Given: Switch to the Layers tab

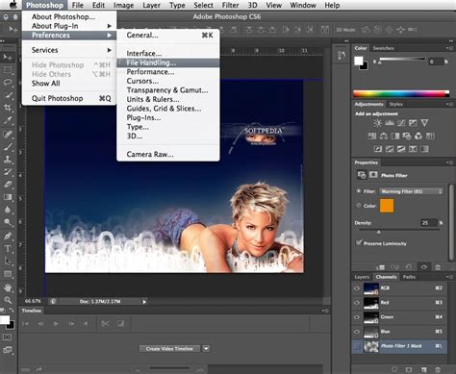Looking at the screenshot, I should 362,277.
